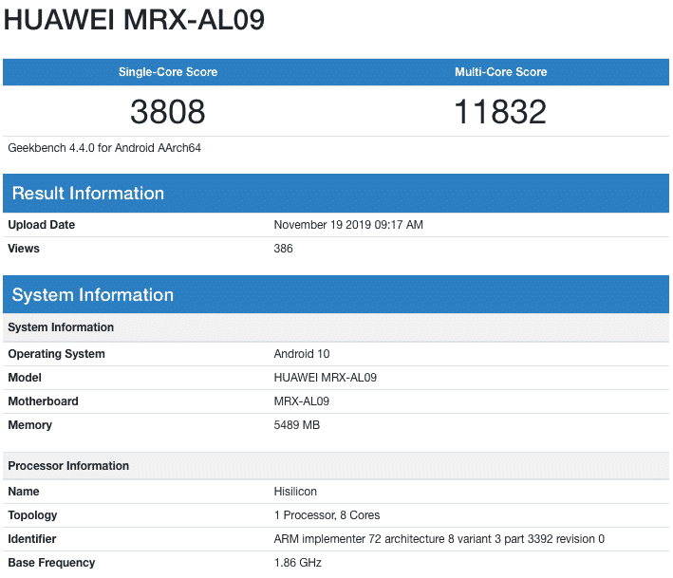Image resolution: width=673 pixels, height=578 pixels.
Task: Click the Name label in processor table
Action: click(24, 492)
